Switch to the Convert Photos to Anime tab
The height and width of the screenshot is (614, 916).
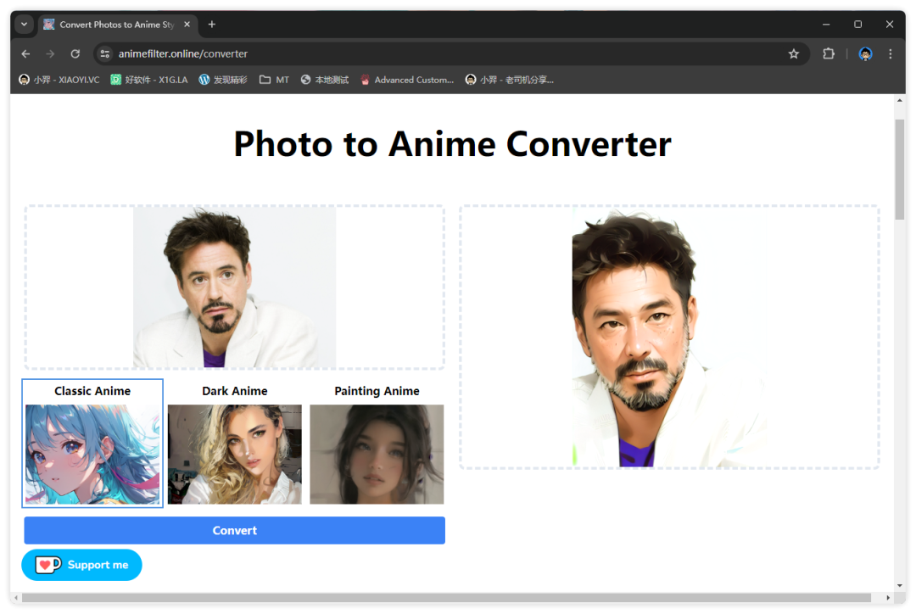coord(110,25)
